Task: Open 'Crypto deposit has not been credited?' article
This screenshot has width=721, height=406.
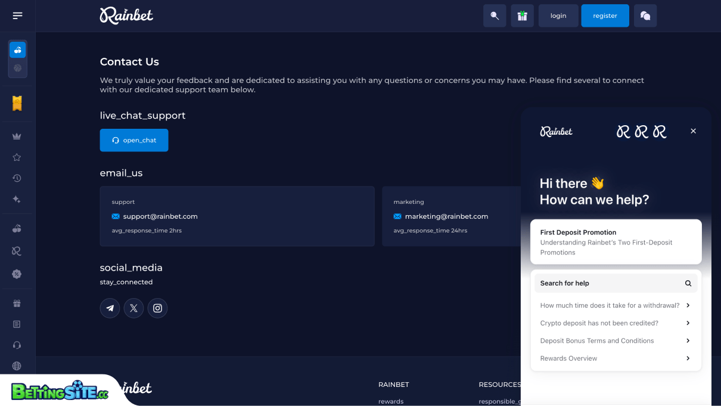Action: click(x=616, y=323)
